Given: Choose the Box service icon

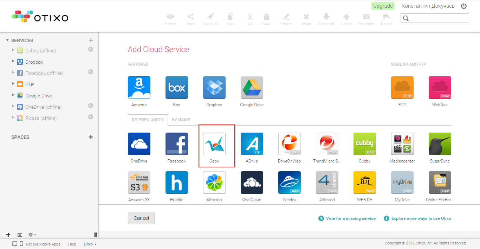Looking at the screenshot, I should point(177,88).
